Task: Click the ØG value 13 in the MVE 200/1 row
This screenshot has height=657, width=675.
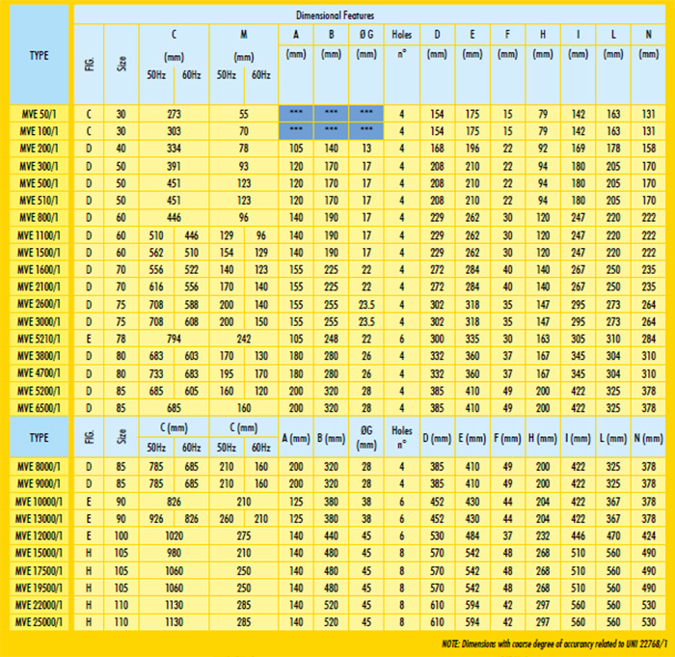Action: (x=366, y=149)
